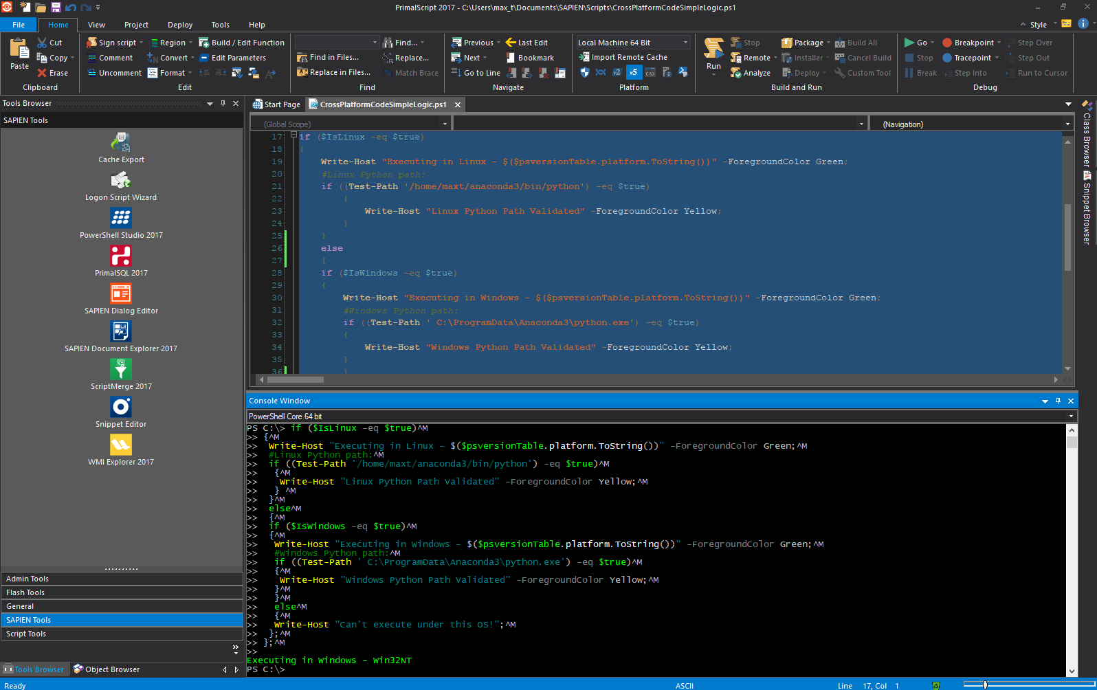The image size is (1097, 690).
Task: Click the Replace... tool
Action: coord(406,58)
